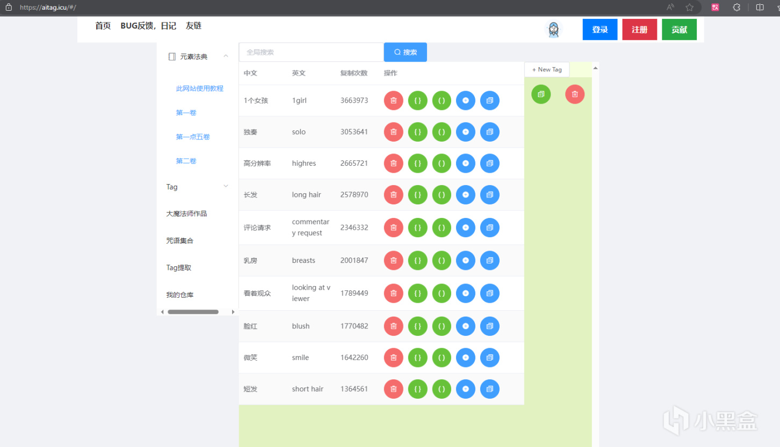780x447 pixels.
Task: Delete the looking at viewer row
Action: click(x=393, y=294)
